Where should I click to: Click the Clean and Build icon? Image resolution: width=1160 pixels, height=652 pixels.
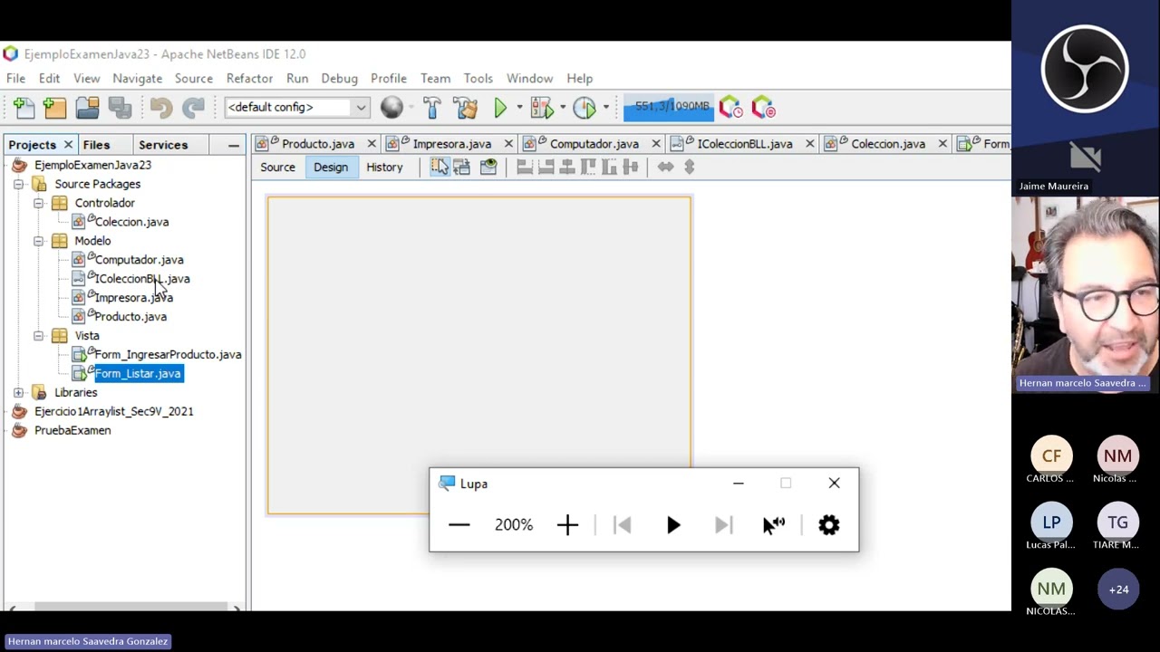[466, 108]
